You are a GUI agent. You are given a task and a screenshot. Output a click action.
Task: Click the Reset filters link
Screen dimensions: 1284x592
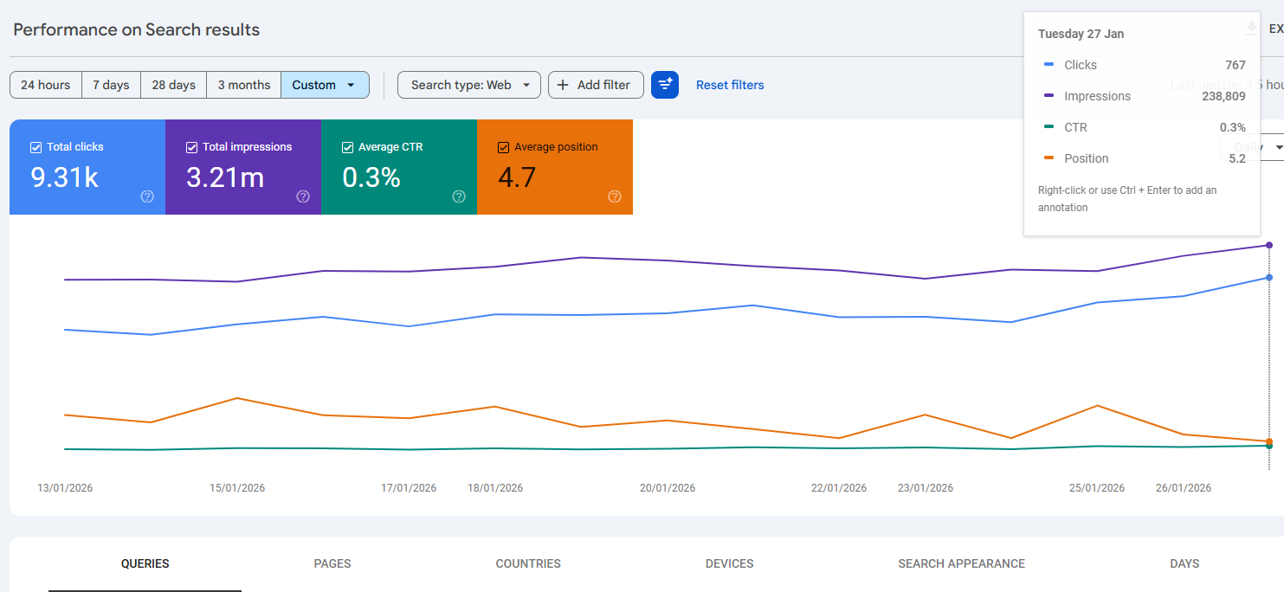pyautogui.click(x=730, y=85)
